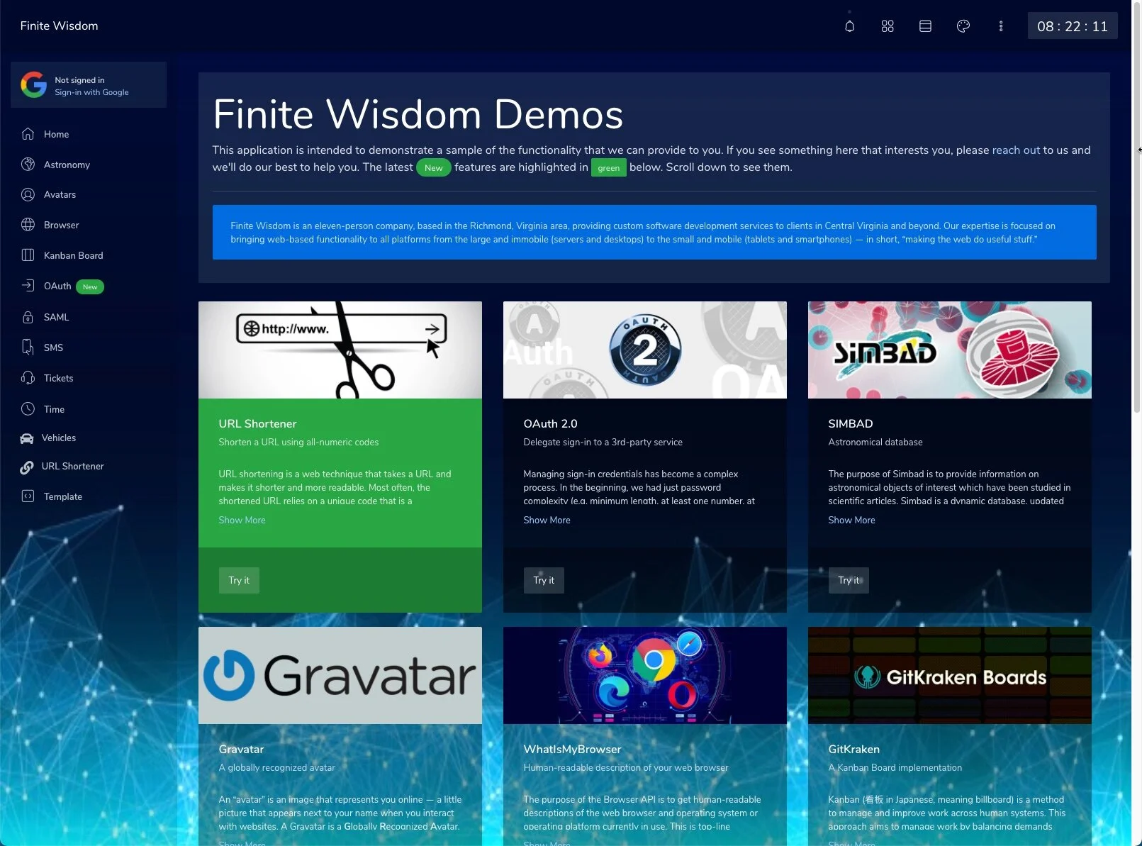Click the OAuth sign-in arrow icon
Viewport: 1142px width, 846px height.
(x=28, y=286)
